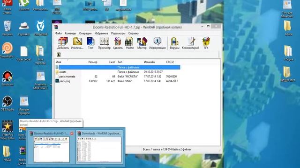Click the Извлечь (Extract) toolbar icon
300x168 pixels.
pos(77,43)
